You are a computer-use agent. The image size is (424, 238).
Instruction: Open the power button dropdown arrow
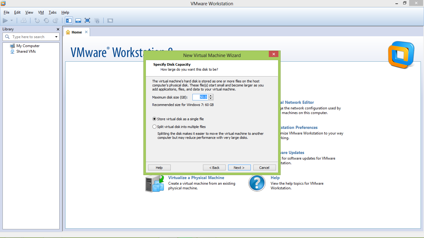pos(11,20)
